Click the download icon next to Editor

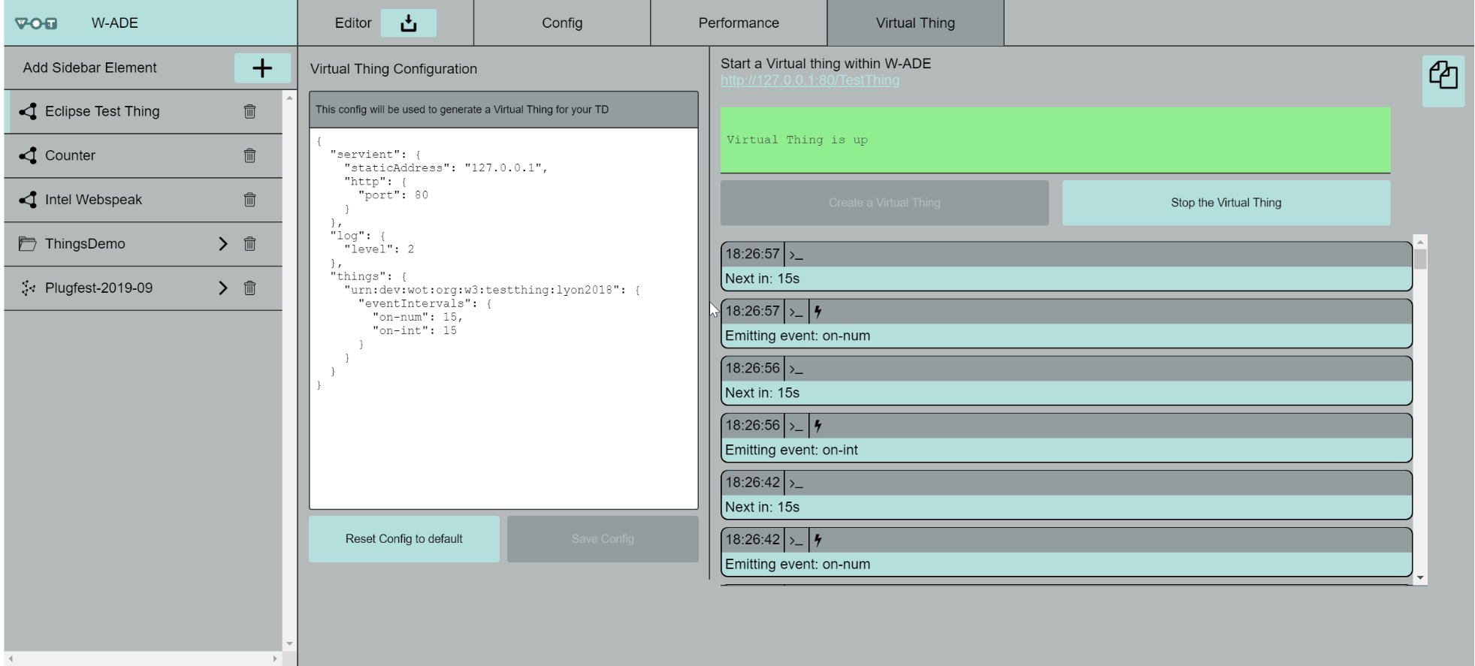coord(408,23)
